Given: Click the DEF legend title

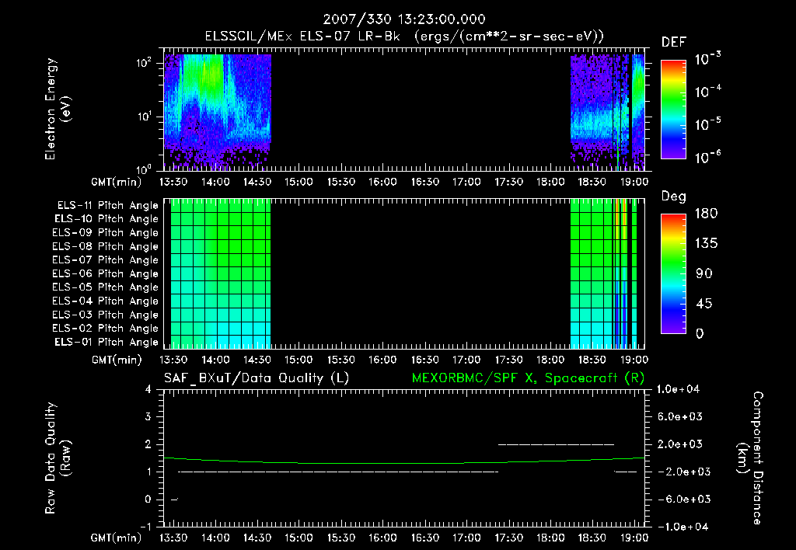Looking at the screenshot, I should coord(674,42).
